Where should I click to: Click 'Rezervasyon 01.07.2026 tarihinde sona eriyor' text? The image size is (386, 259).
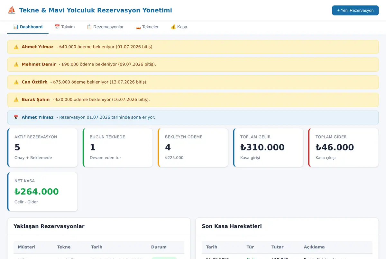[x=106, y=117]
